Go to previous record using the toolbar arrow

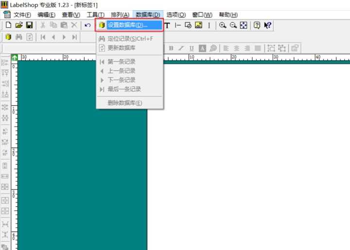[53, 37]
